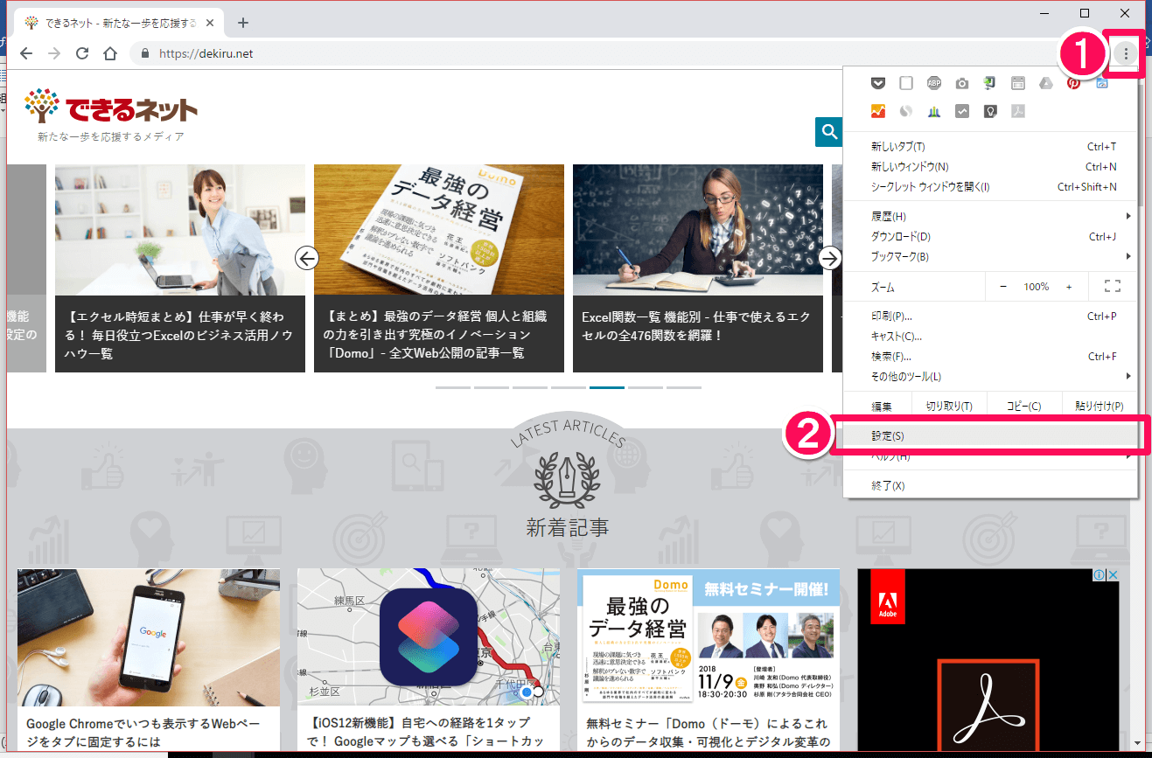The image size is (1152, 758).
Task: Click the gray checkmark graph extension icon
Action: 962,111
